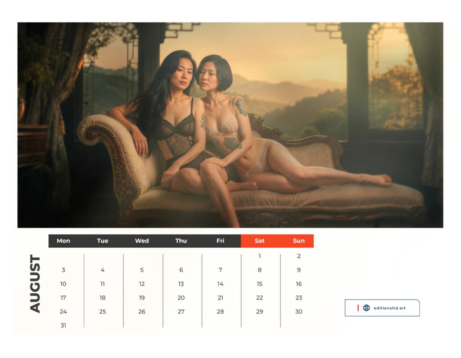Click the globe icon beside editionsltd.art
This screenshot has height=358, width=461.
click(x=366, y=308)
